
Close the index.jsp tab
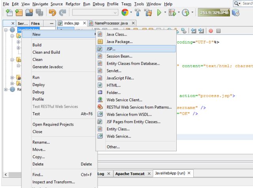point(84,23)
